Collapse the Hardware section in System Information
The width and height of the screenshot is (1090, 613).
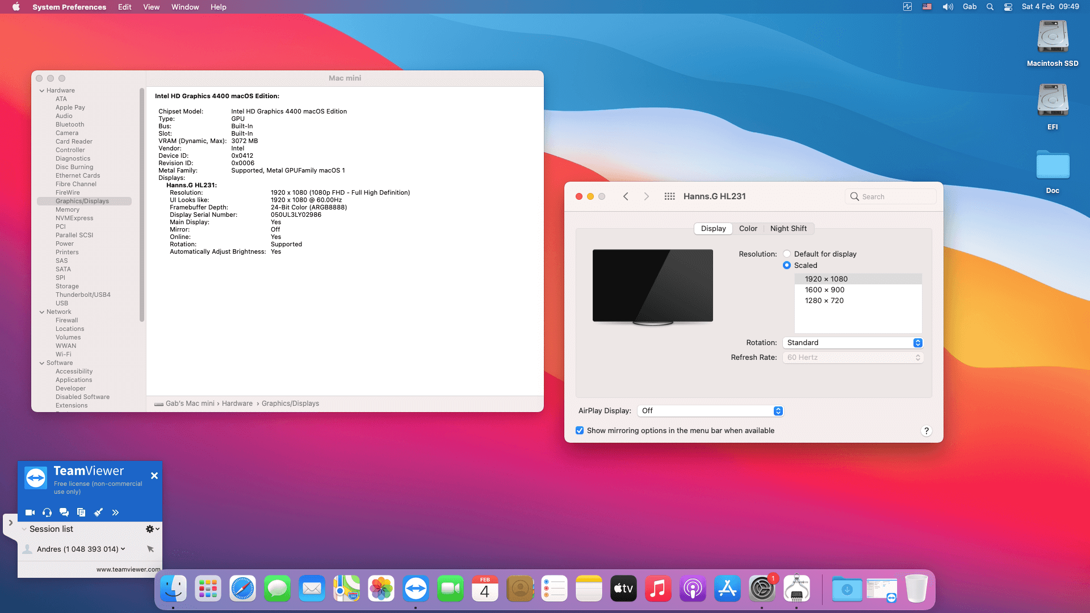(x=41, y=90)
